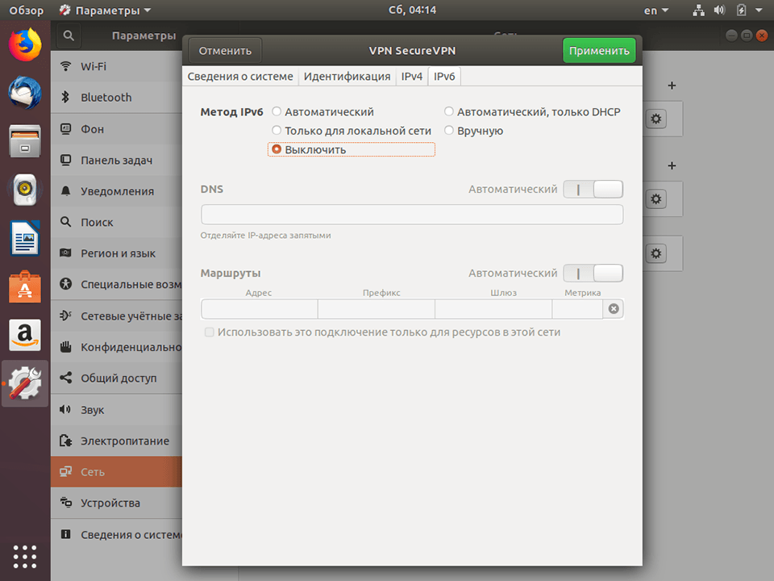Click the gear icon of the top network connection
This screenshot has height=581, width=774.
[x=655, y=119]
